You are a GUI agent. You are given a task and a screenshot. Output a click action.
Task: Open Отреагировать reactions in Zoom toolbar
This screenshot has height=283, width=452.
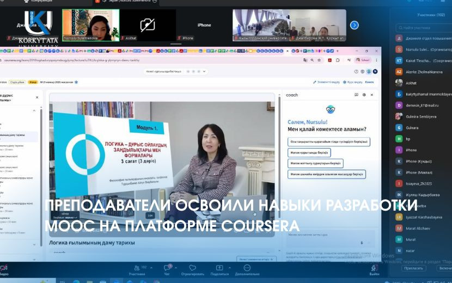tap(193, 270)
